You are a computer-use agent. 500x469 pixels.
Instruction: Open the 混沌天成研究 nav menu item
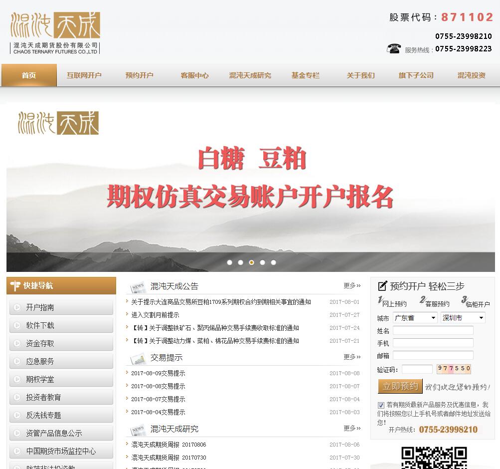250,75
